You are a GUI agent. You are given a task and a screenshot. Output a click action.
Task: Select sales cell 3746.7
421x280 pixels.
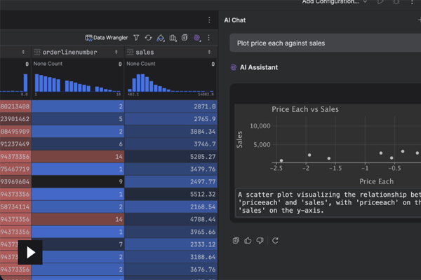[x=171, y=144]
